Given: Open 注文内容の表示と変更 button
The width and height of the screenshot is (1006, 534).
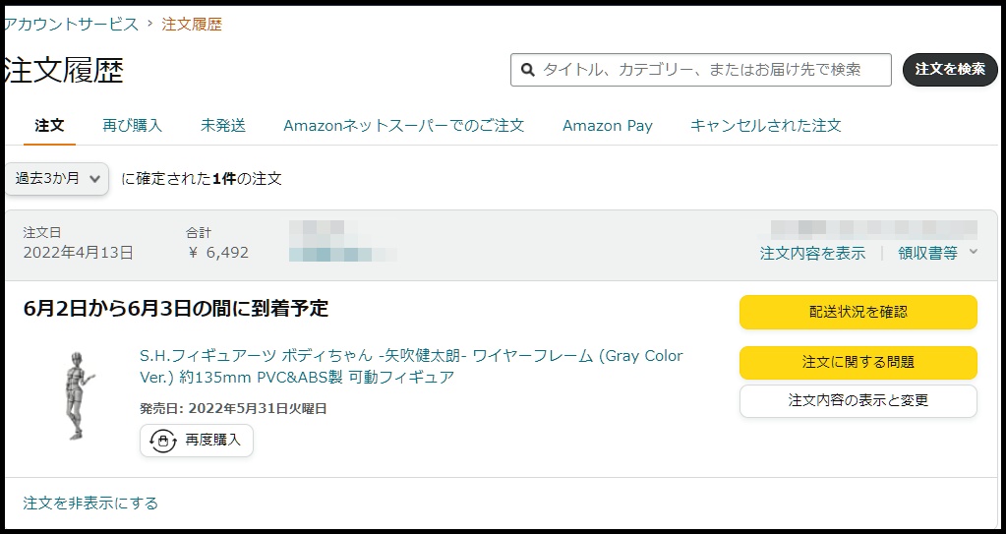Looking at the screenshot, I should click(x=858, y=400).
